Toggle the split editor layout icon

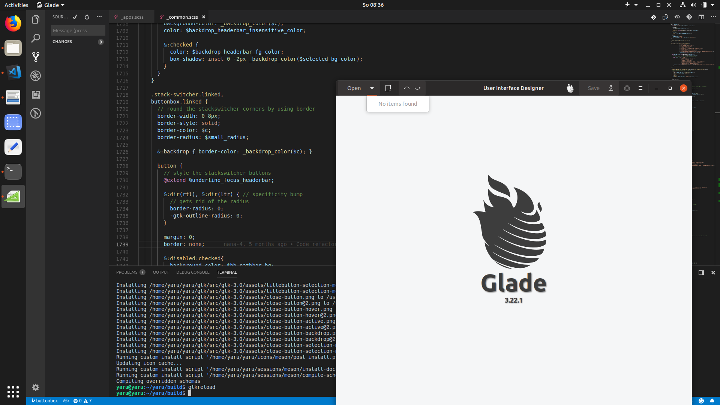click(x=701, y=17)
